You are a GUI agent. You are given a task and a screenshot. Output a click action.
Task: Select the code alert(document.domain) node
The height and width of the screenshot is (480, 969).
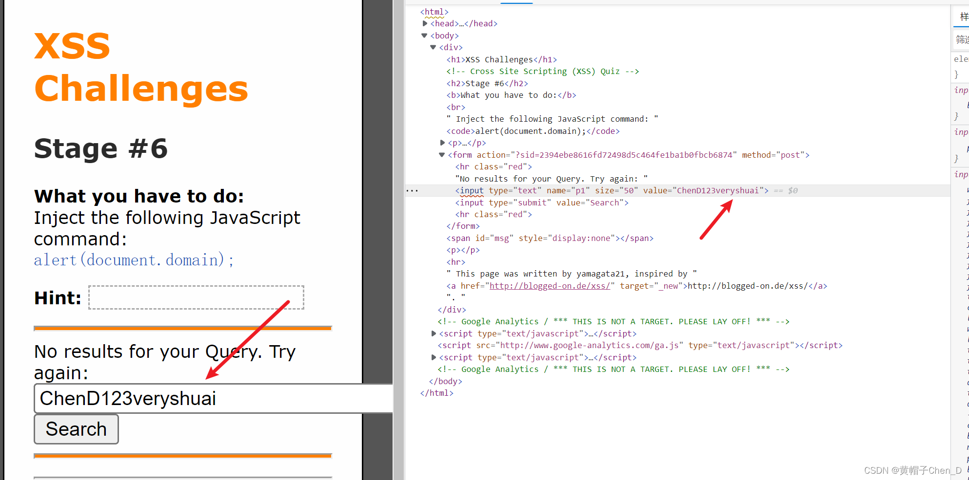533,131
